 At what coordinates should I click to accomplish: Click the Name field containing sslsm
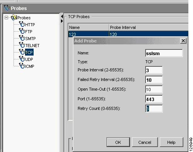[x=164, y=53]
